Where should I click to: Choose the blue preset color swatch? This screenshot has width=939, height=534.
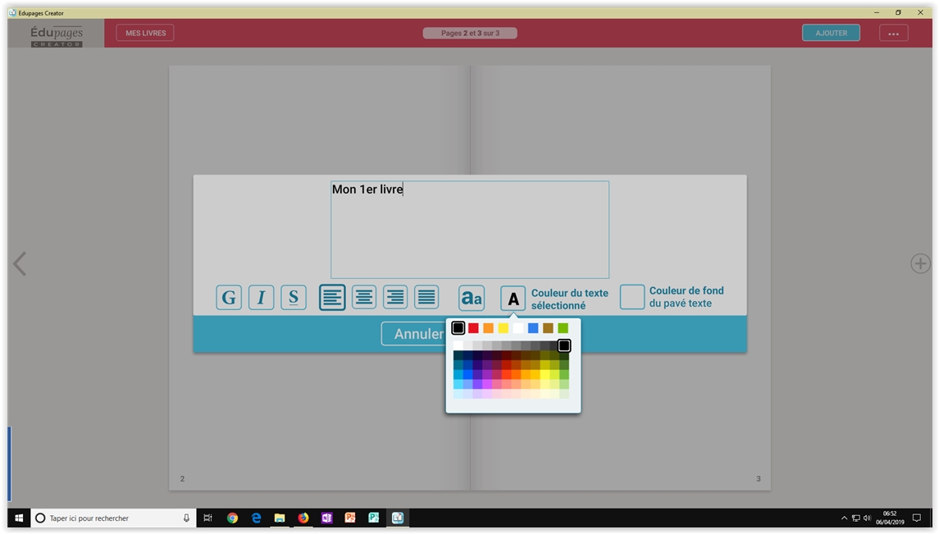533,328
